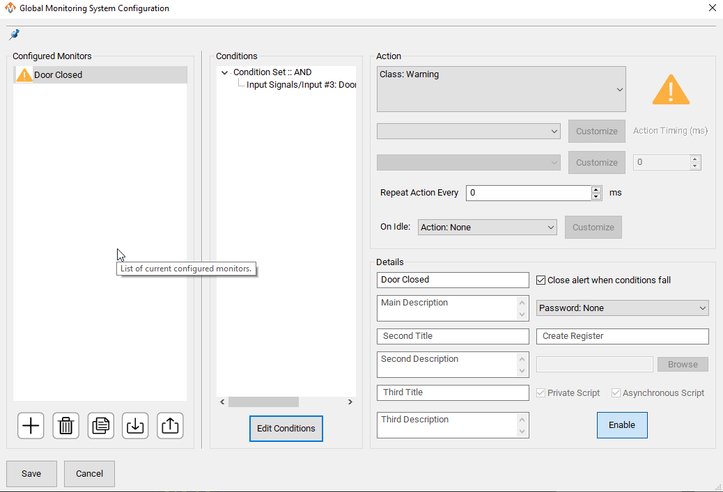Click the duplicate monitor copy icon

tap(101, 425)
